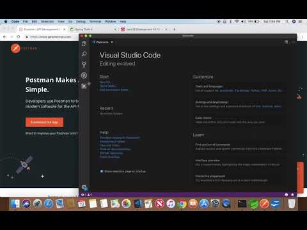The image size is (307, 230).
Task: Open App Store from the Dock
Action: pos(204,204)
